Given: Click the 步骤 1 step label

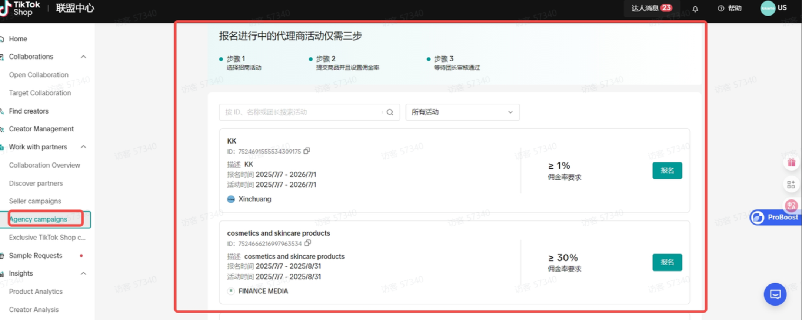Looking at the screenshot, I should [x=236, y=59].
